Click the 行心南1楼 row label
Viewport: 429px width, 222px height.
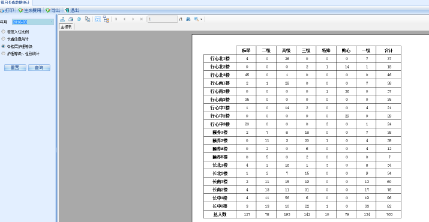[220, 83]
